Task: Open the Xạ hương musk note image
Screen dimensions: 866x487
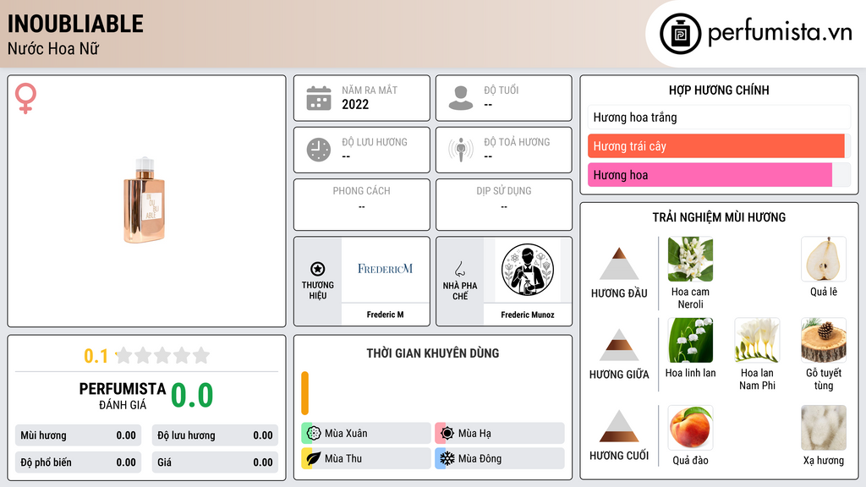Action: coord(824,428)
